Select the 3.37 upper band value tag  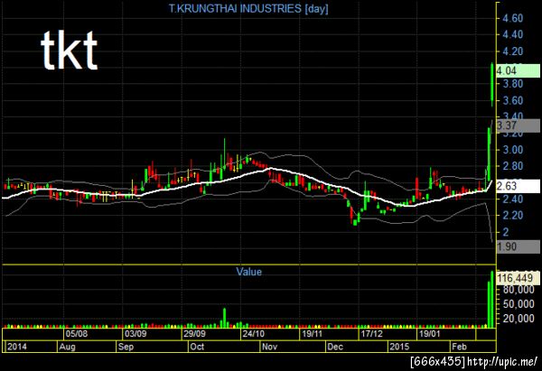(518, 125)
